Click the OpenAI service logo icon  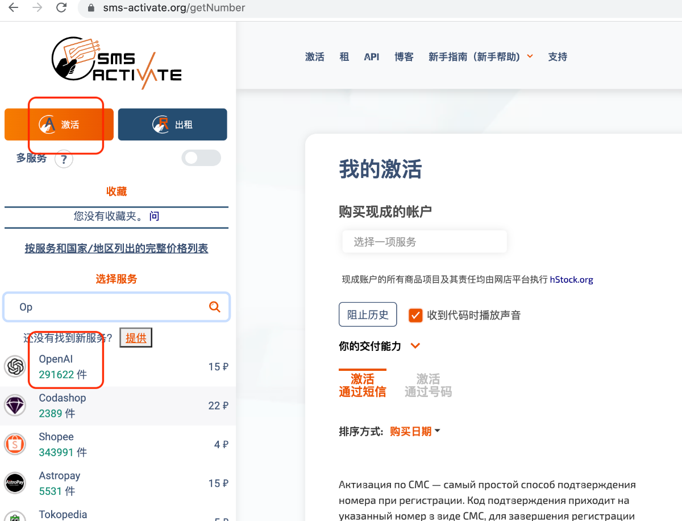pos(15,366)
